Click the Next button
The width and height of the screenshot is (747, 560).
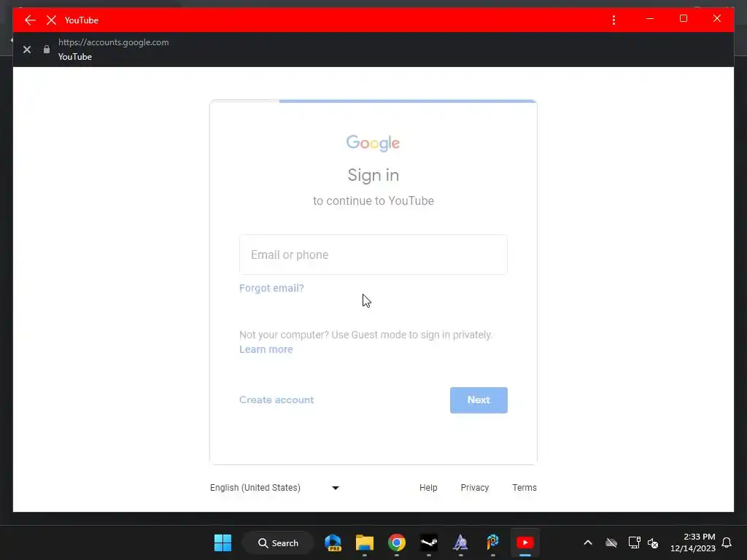click(x=479, y=400)
